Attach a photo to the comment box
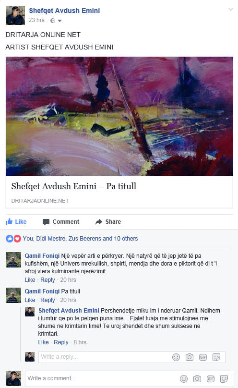 [197, 378]
